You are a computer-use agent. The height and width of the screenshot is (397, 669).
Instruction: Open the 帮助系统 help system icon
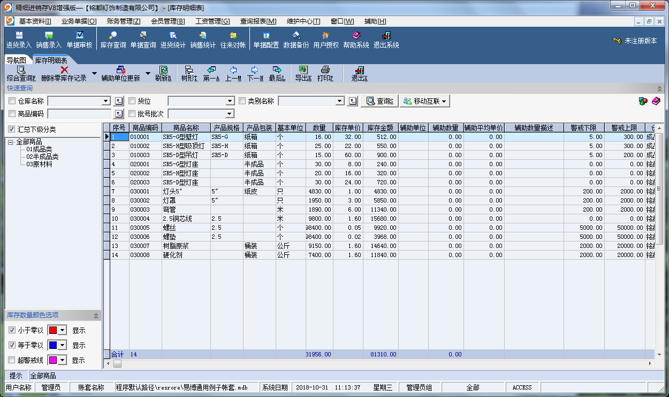(x=356, y=40)
